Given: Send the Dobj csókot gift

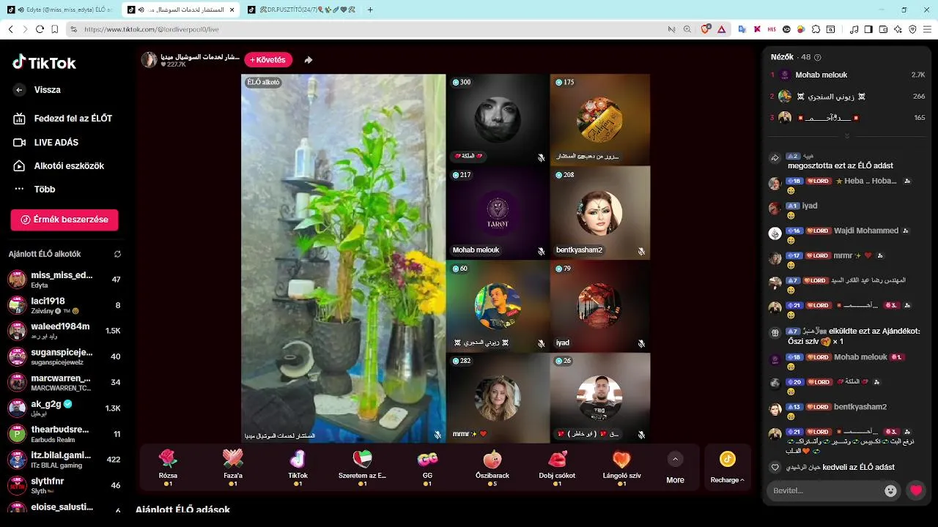Looking at the screenshot, I should (x=557, y=468).
